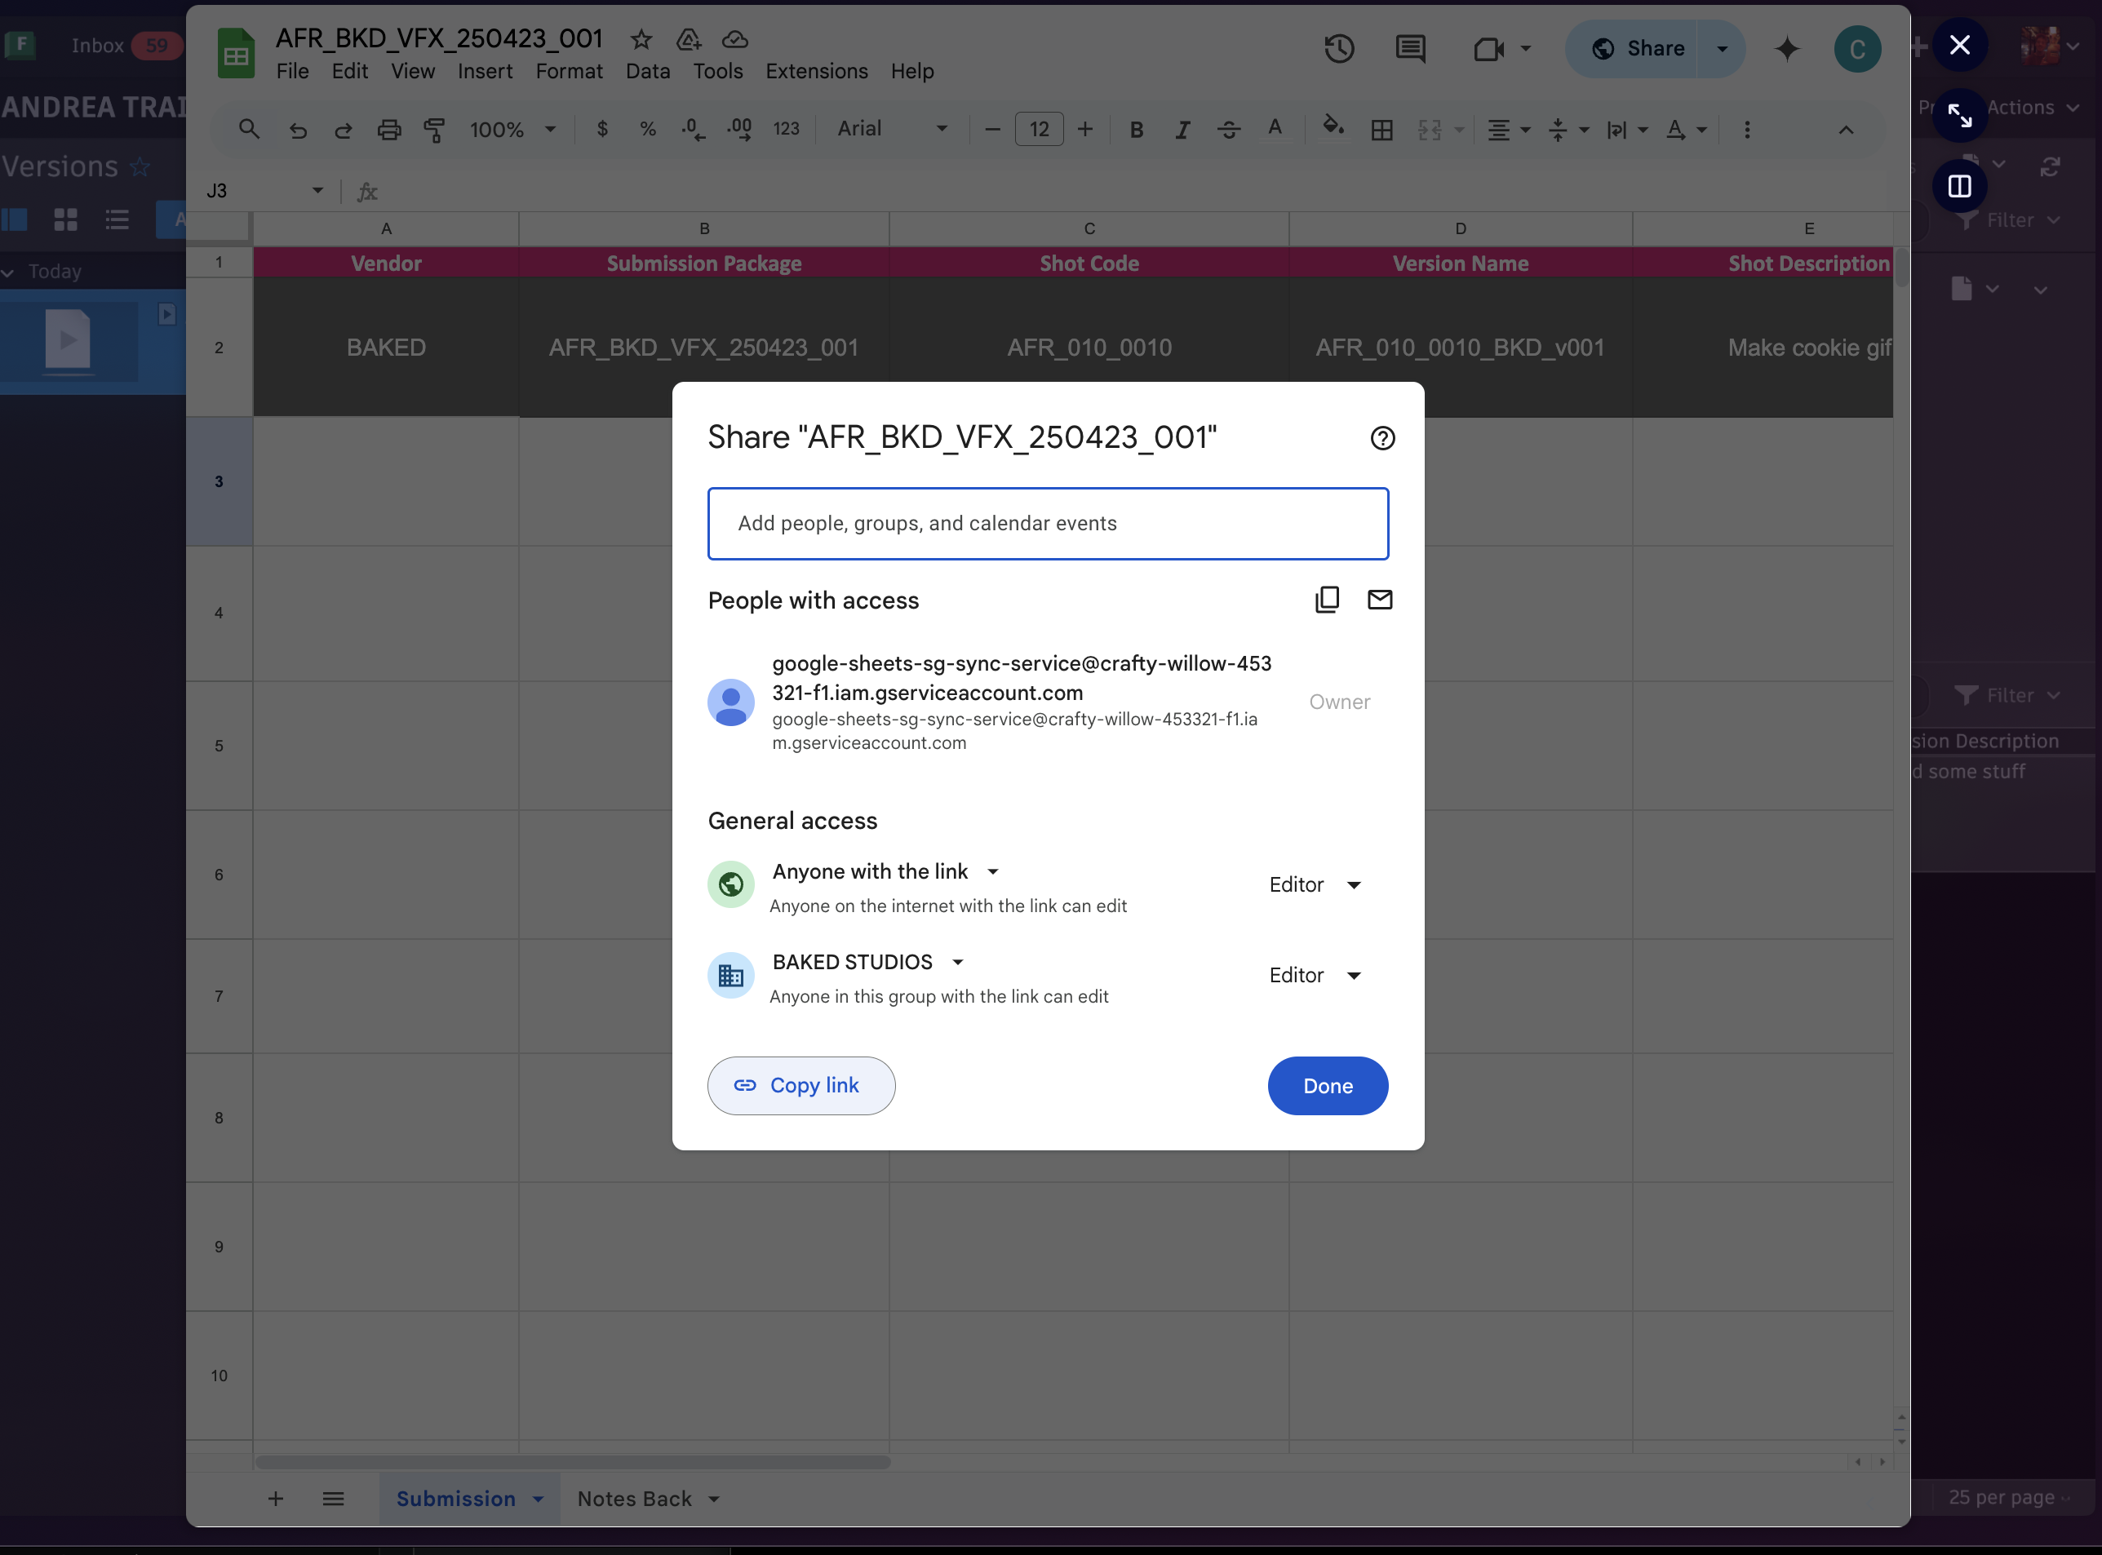
Task: Open the Extensions menu
Action: pyautogui.click(x=816, y=72)
